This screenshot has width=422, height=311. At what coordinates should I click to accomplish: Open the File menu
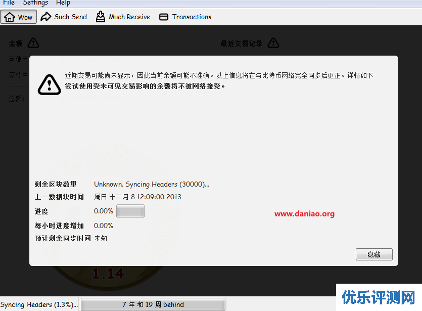pyautogui.click(x=9, y=3)
